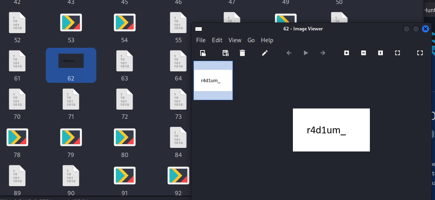Image resolution: width=435 pixels, height=200 pixels.
Task: Select file 78 in the file manager
Action: (x=17, y=142)
